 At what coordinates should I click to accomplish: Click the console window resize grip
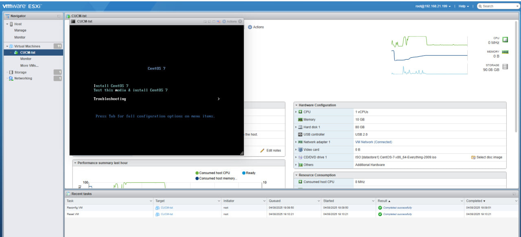point(242,153)
